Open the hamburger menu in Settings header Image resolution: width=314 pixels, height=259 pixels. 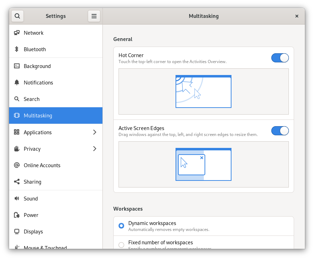(x=94, y=16)
